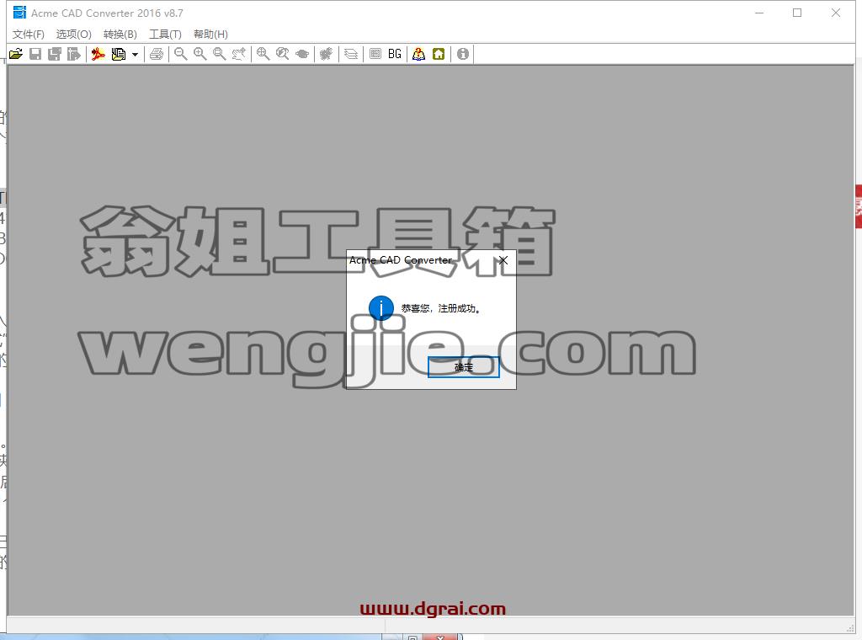Viewport: 862px width, 640px height.
Task: Click the Export file icon with arrow
Action: click(x=74, y=54)
